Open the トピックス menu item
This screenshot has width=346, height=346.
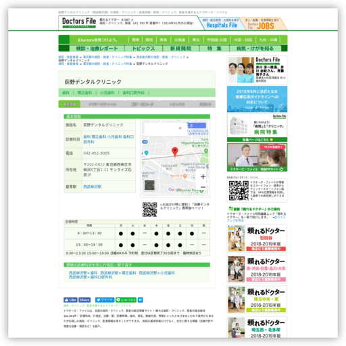[x=143, y=49]
